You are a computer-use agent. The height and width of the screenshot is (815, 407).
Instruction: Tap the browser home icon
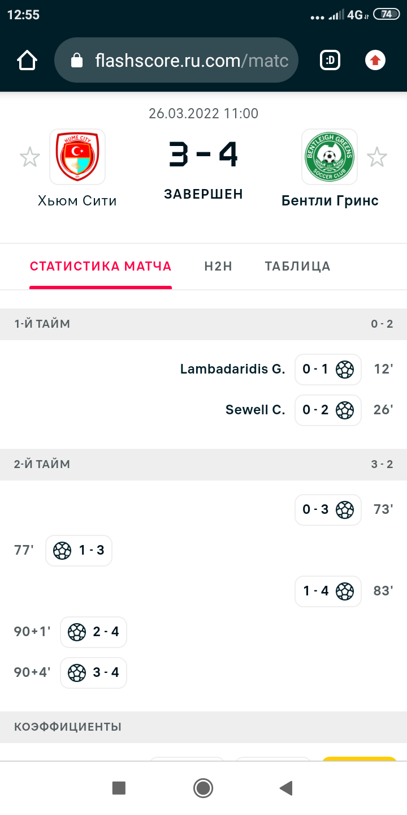tap(27, 60)
